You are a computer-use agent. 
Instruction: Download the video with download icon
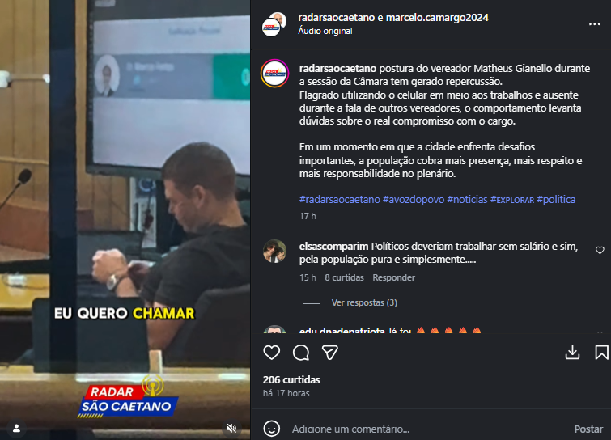pyautogui.click(x=572, y=353)
